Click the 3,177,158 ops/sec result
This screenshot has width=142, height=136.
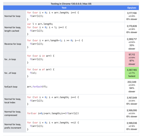click(132, 13)
